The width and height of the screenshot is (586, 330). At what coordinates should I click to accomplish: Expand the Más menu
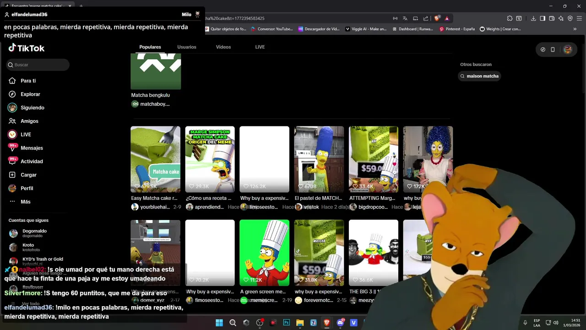tap(19, 202)
